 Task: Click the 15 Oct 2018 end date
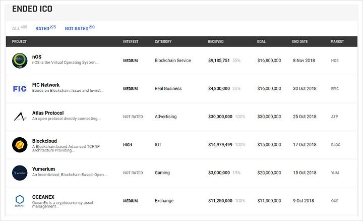[305, 173]
